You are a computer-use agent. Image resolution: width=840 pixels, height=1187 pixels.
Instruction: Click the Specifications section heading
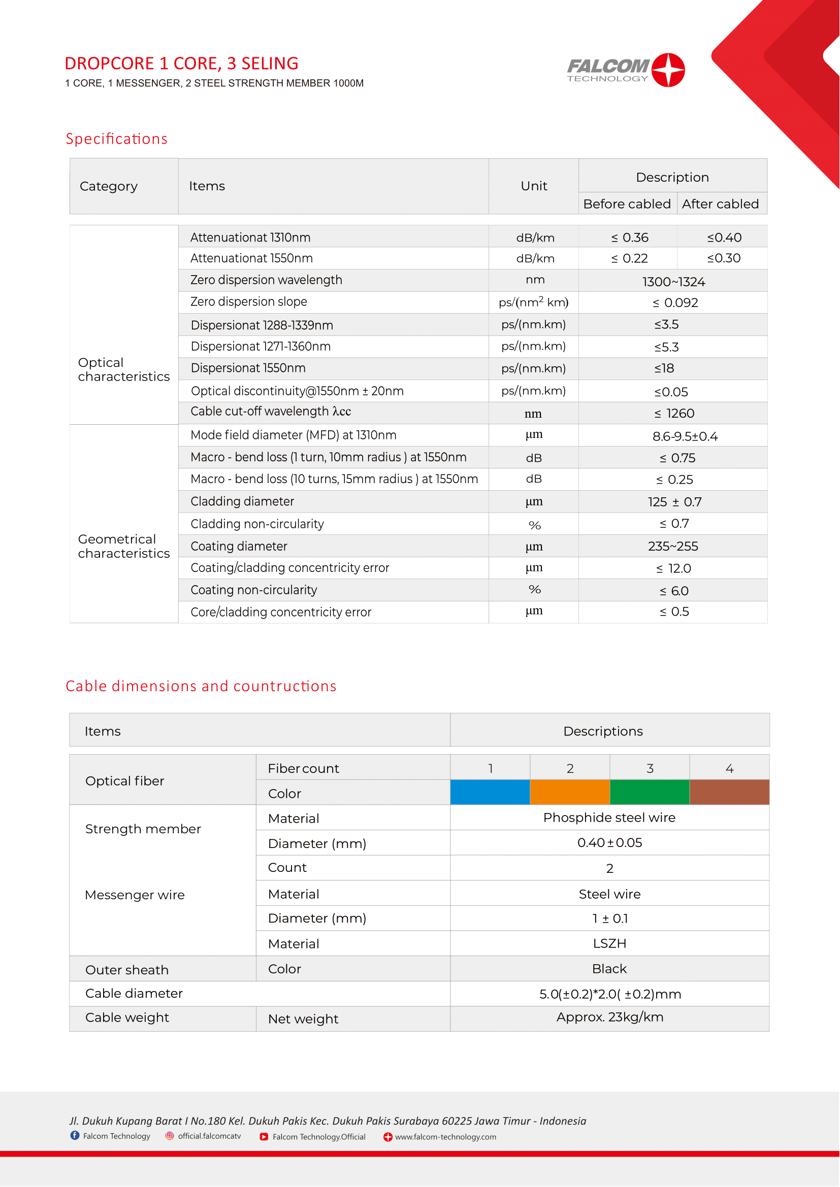pyautogui.click(x=116, y=139)
